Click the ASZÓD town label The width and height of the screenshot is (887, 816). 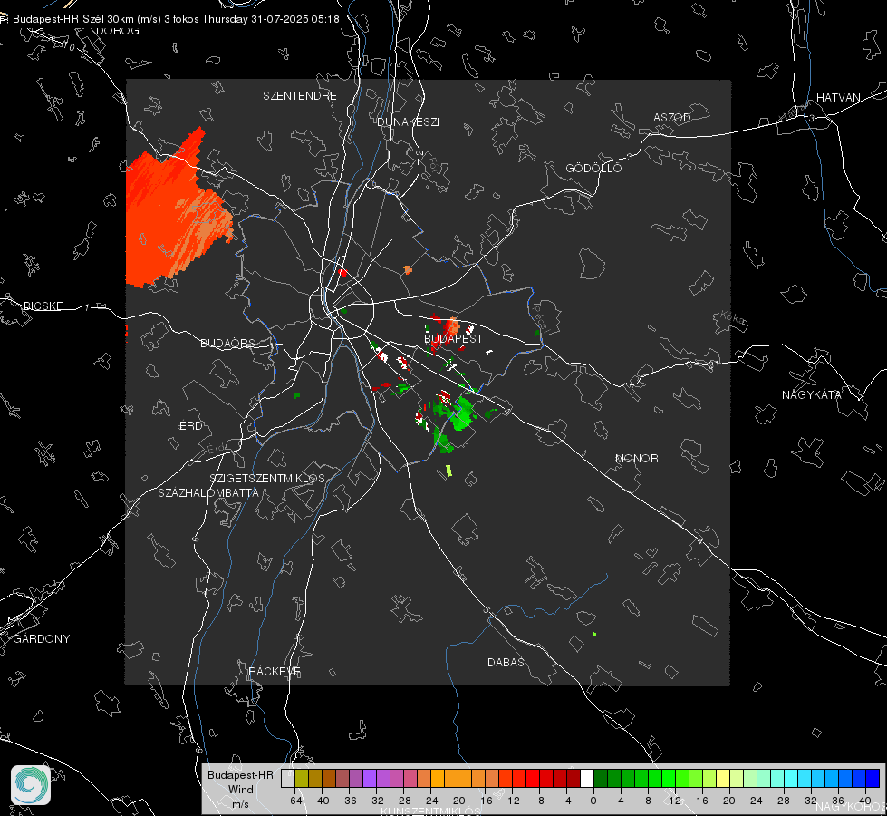click(672, 118)
